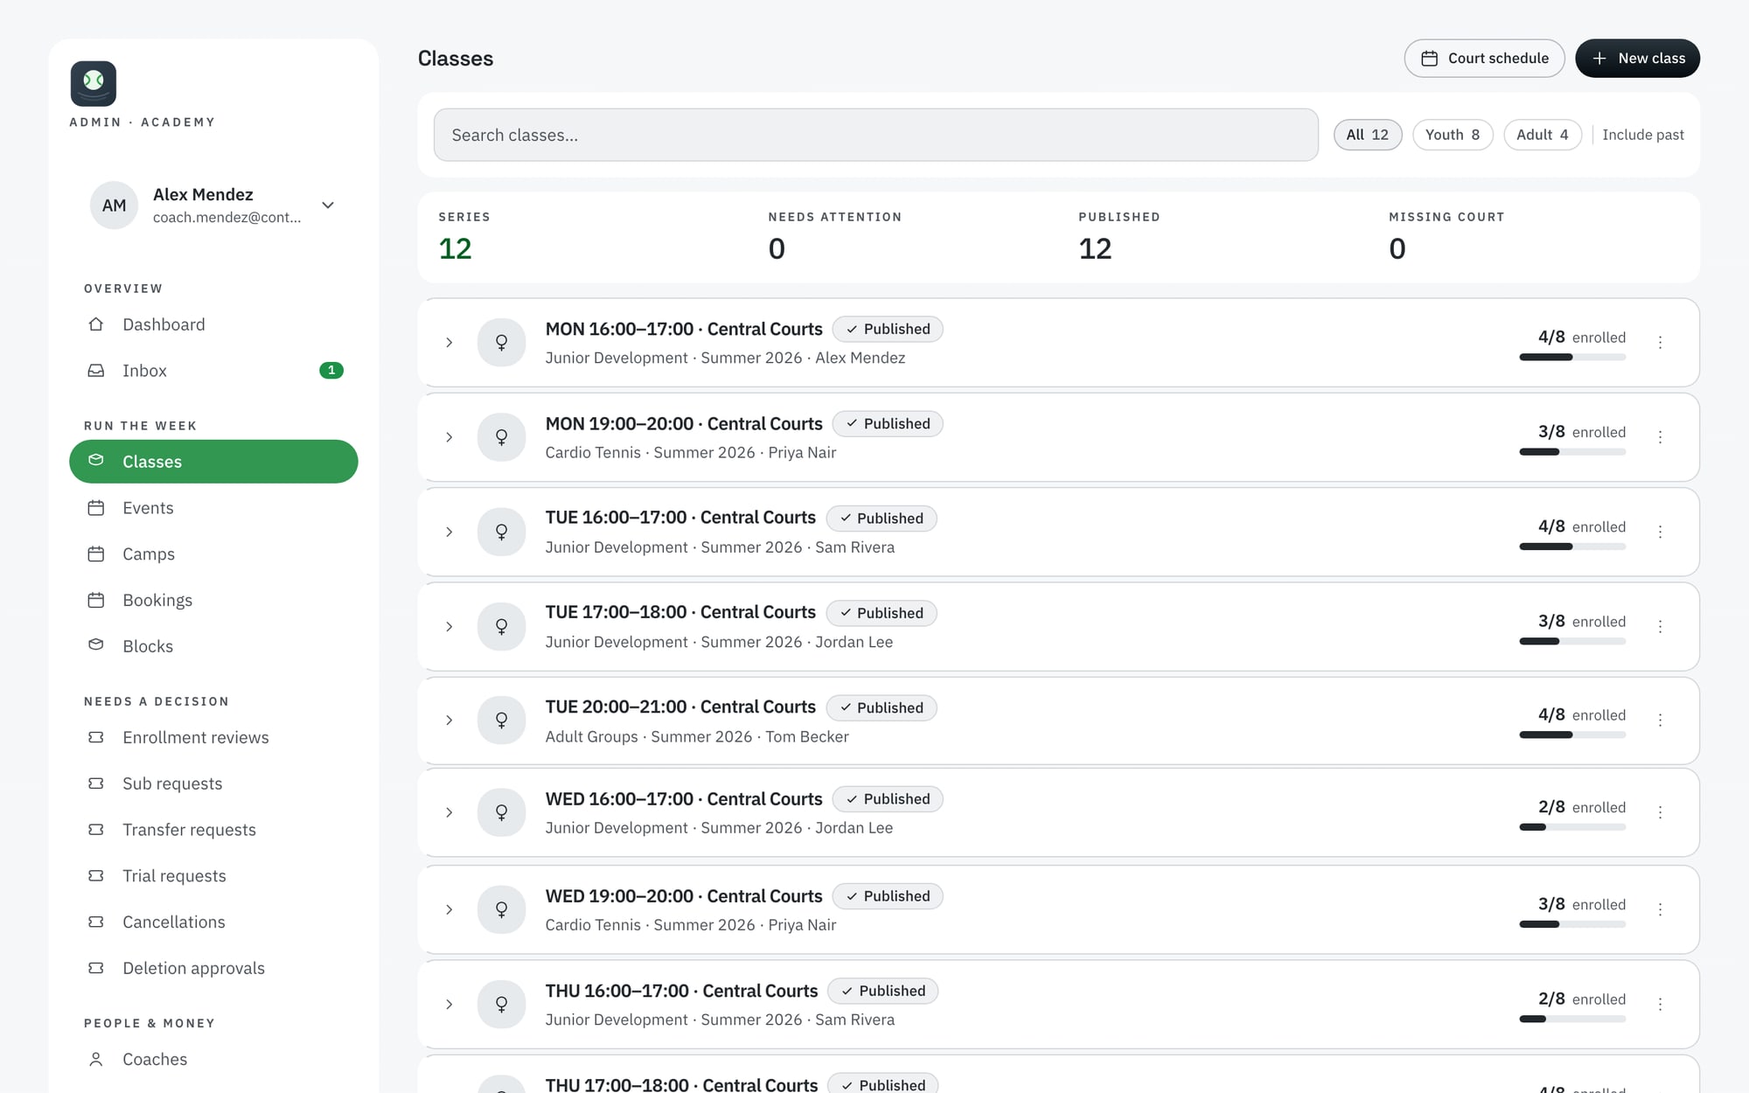Open more options for MON 16:00–17:00 class
1749x1093 pixels.
pyautogui.click(x=1660, y=342)
